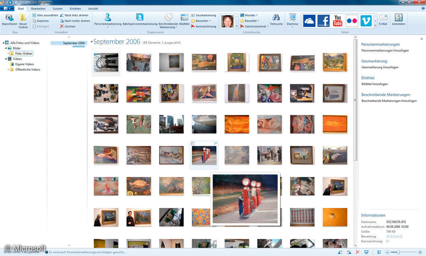426x256 pixels.
Task: Click the red X delete icon in status bar
Action: point(357,252)
